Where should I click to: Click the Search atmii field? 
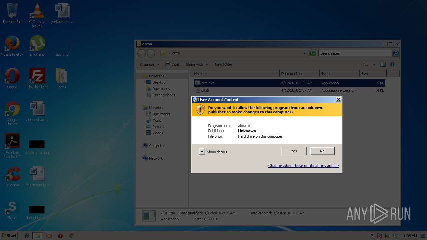pyautogui.click(x=355, y=53)
